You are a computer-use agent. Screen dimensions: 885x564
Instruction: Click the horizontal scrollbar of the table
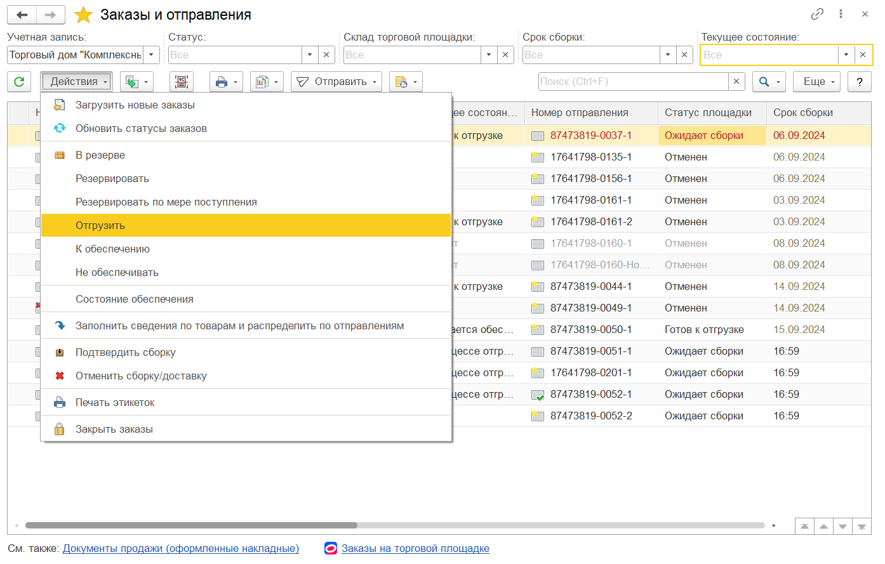point(190,525)
